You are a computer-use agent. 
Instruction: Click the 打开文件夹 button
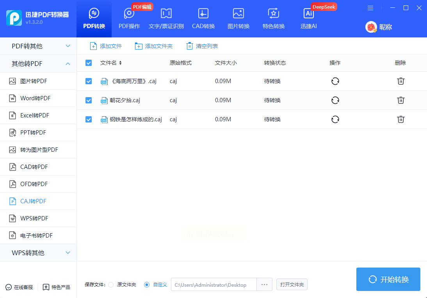292,285
